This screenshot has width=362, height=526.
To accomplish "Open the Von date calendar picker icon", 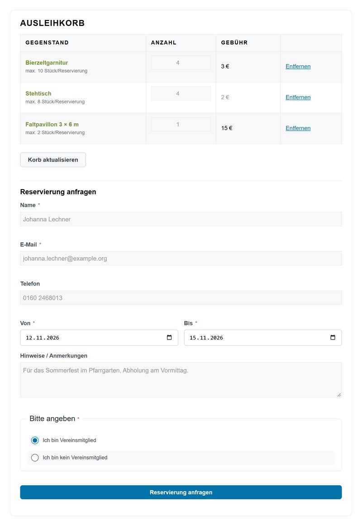I will click(x=169, y=337).
